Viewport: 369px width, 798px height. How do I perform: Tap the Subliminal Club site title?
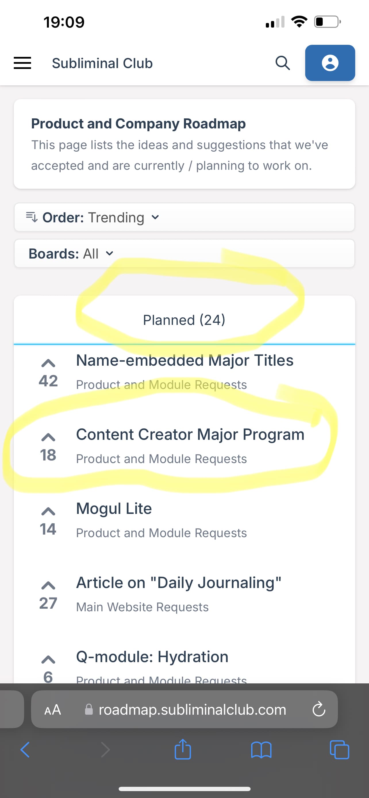(x=102, y=63)
